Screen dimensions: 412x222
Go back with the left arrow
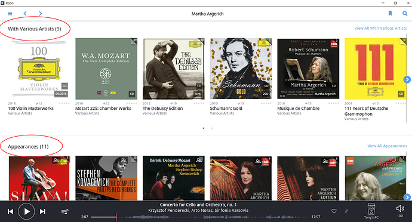pos(25,13)
